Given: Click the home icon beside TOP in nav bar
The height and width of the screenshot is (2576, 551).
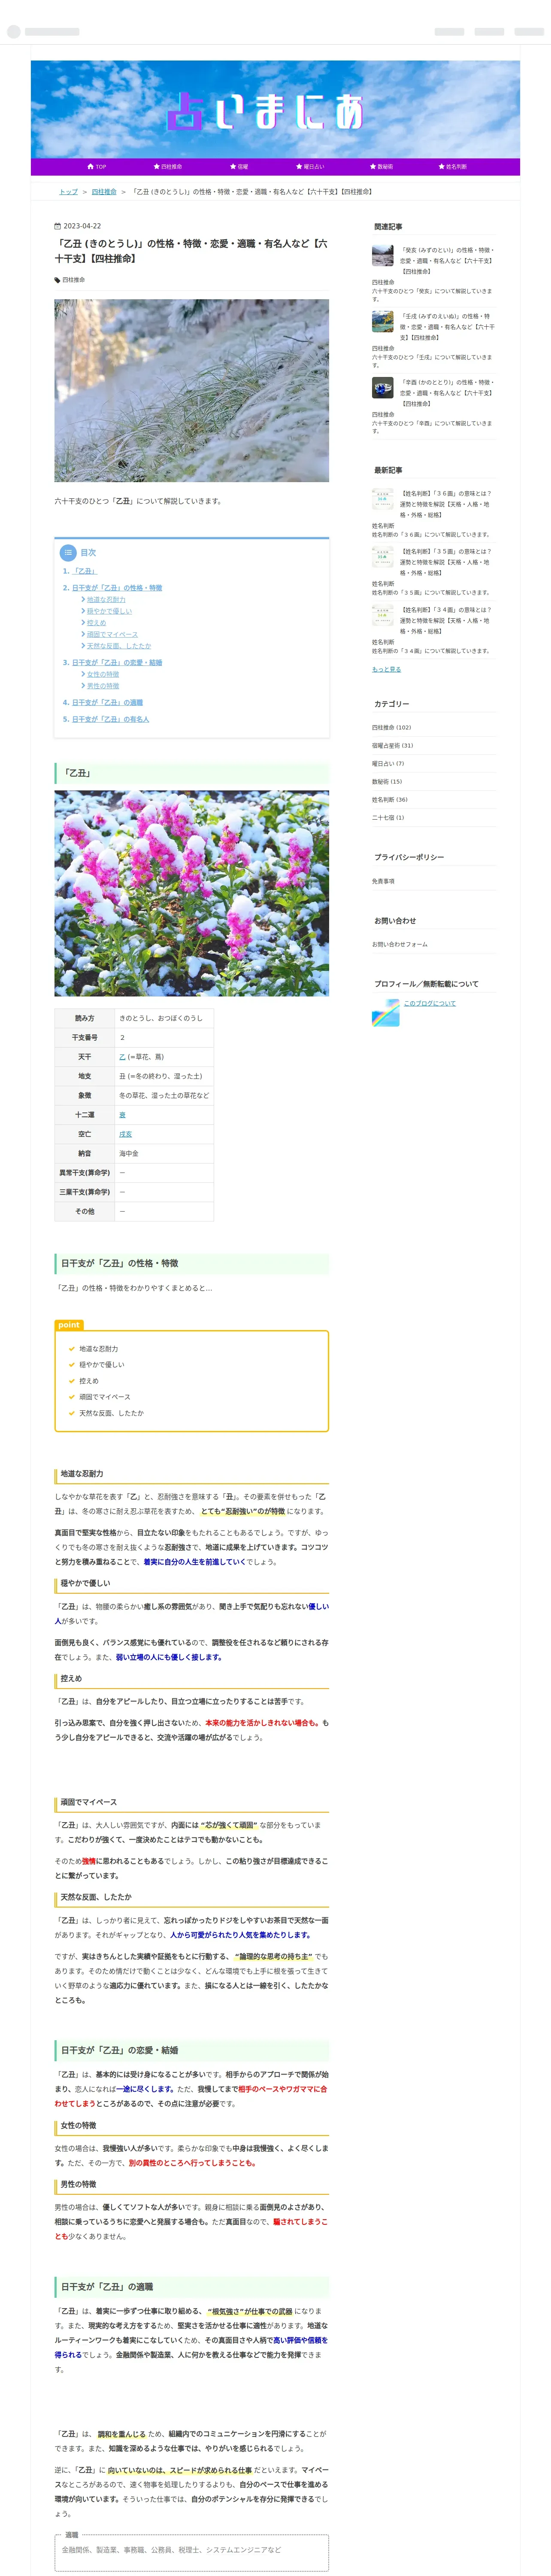Looking at the screenshot, I should pos(91,167).
